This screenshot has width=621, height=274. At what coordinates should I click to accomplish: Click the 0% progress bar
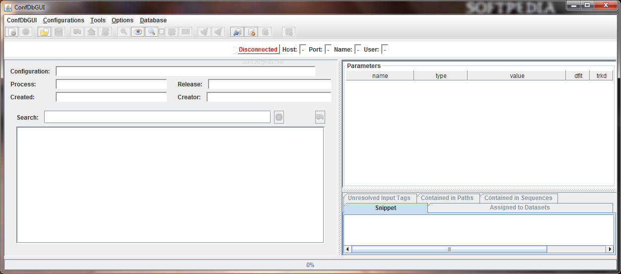tap(310, 265)
